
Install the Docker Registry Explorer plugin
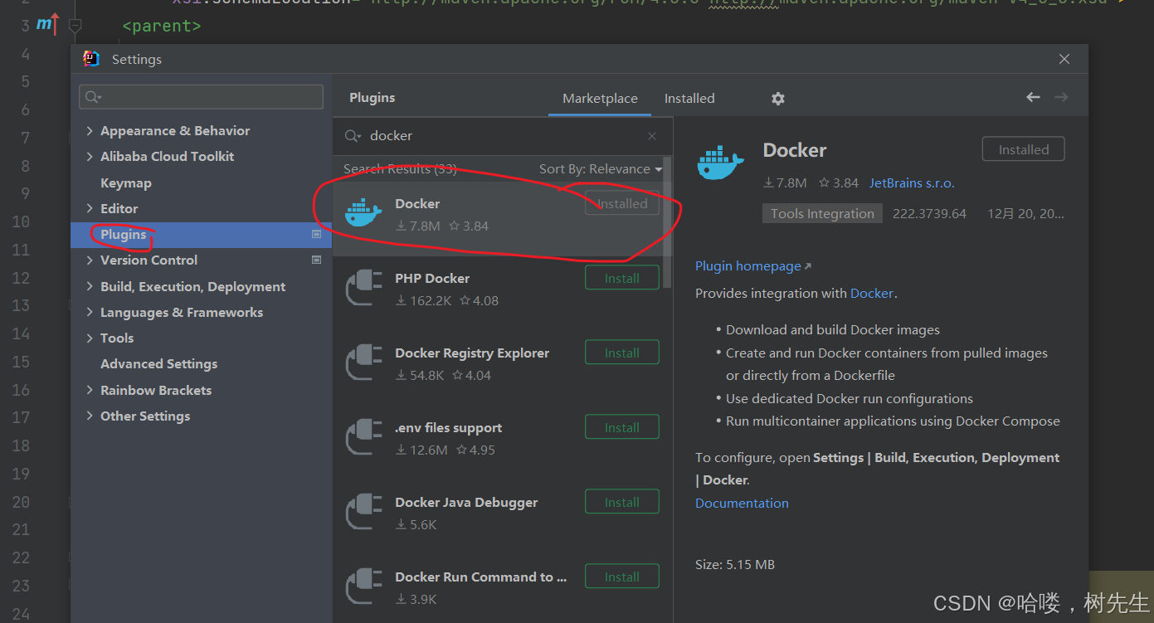pos(622,353)
